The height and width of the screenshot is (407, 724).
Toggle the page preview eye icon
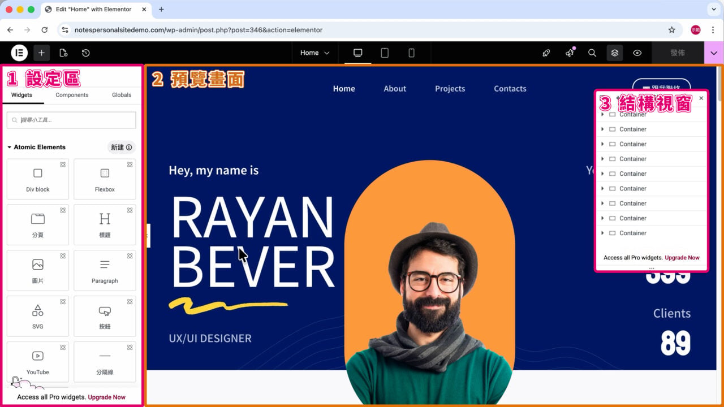point(637,53)
